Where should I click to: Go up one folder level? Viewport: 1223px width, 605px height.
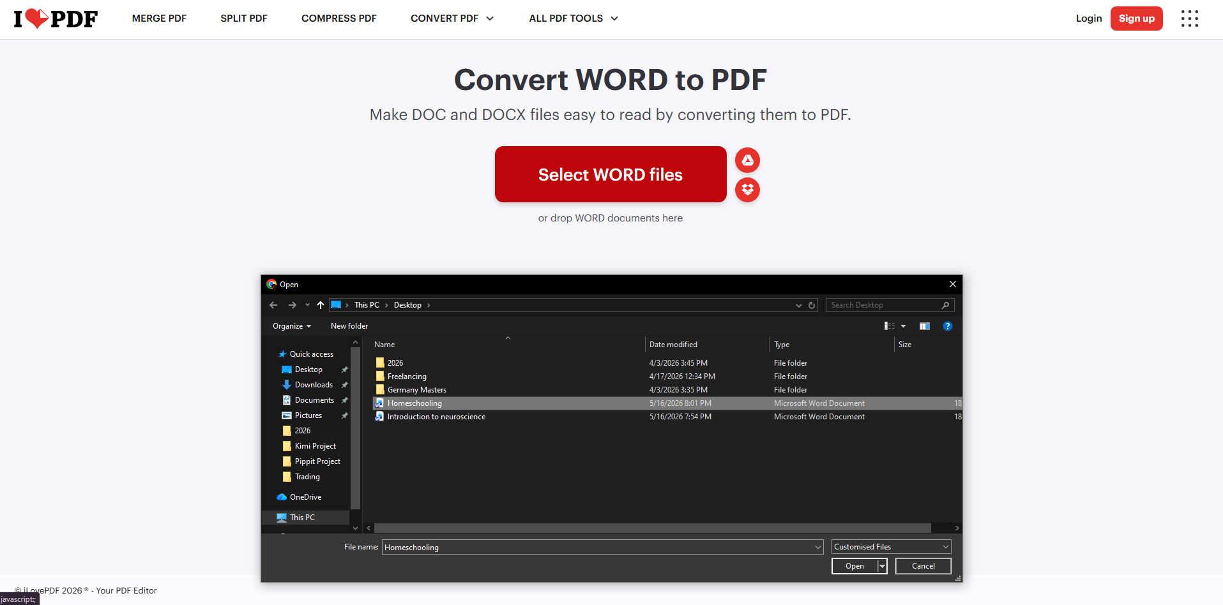321,305
